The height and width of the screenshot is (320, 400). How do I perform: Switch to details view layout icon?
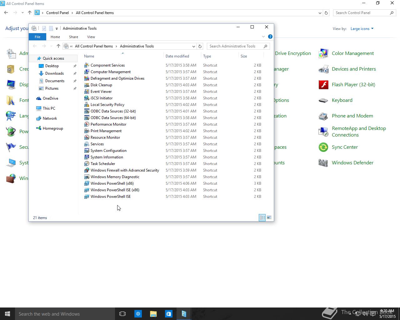[x=262, y=217]
